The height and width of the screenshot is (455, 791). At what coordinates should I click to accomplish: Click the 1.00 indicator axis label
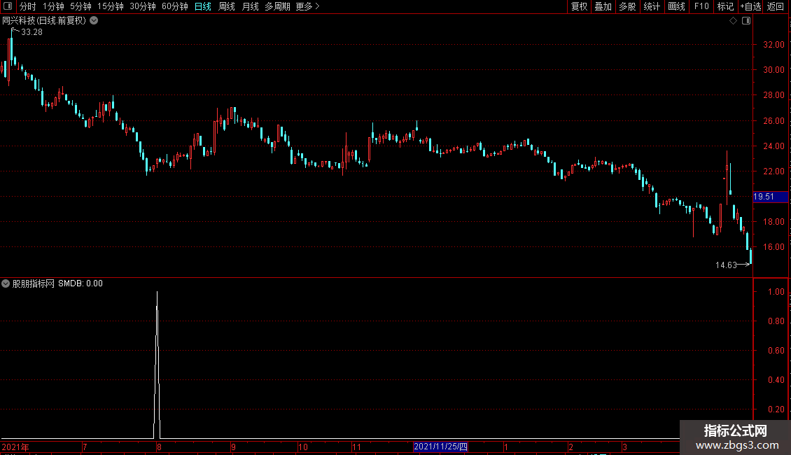pos(776,292)
